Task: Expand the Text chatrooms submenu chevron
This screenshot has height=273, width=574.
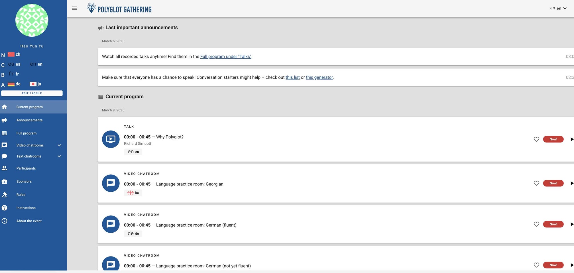Action: coord(59,156)
